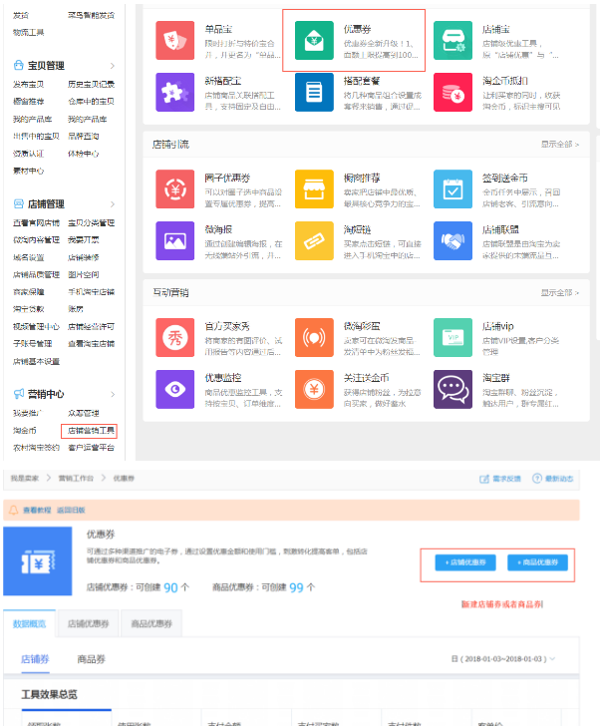Viewport: 602px width, 726px height.
Task: Click the 最新动态 question-mark icon
Action: tap(537, 479)
